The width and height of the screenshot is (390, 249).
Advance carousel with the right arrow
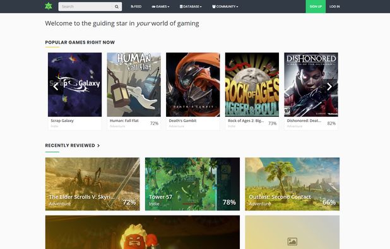point(329,87)
